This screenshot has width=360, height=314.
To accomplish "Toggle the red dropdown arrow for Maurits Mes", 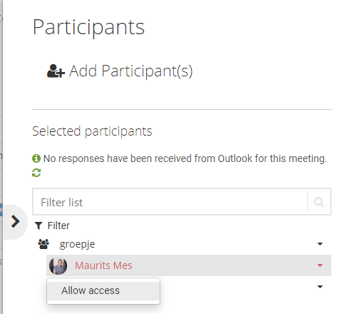I will (x=320, y=265).
